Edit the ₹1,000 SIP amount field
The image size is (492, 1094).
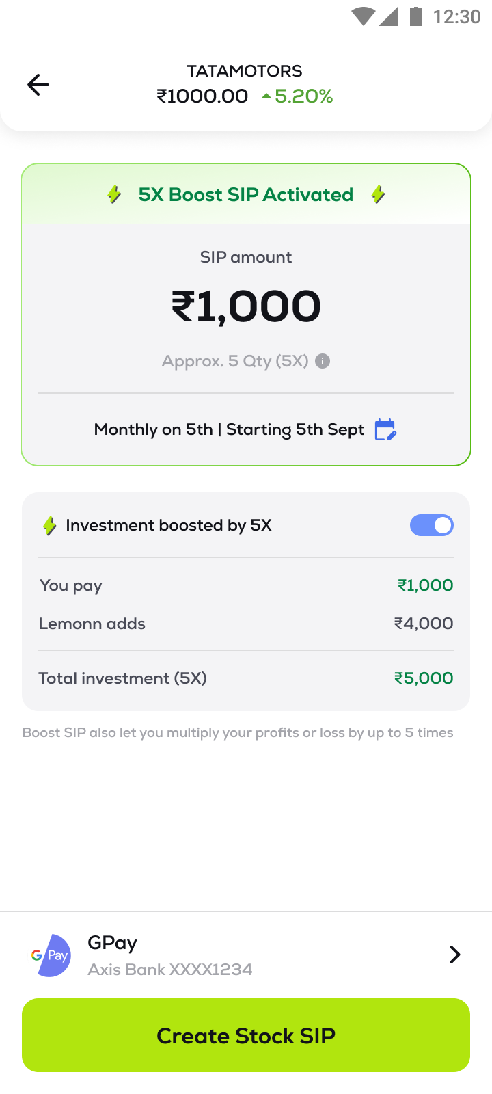pos(246,306)
